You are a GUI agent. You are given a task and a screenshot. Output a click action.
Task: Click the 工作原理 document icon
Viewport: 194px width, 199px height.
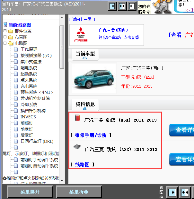[x=16, y=49]
